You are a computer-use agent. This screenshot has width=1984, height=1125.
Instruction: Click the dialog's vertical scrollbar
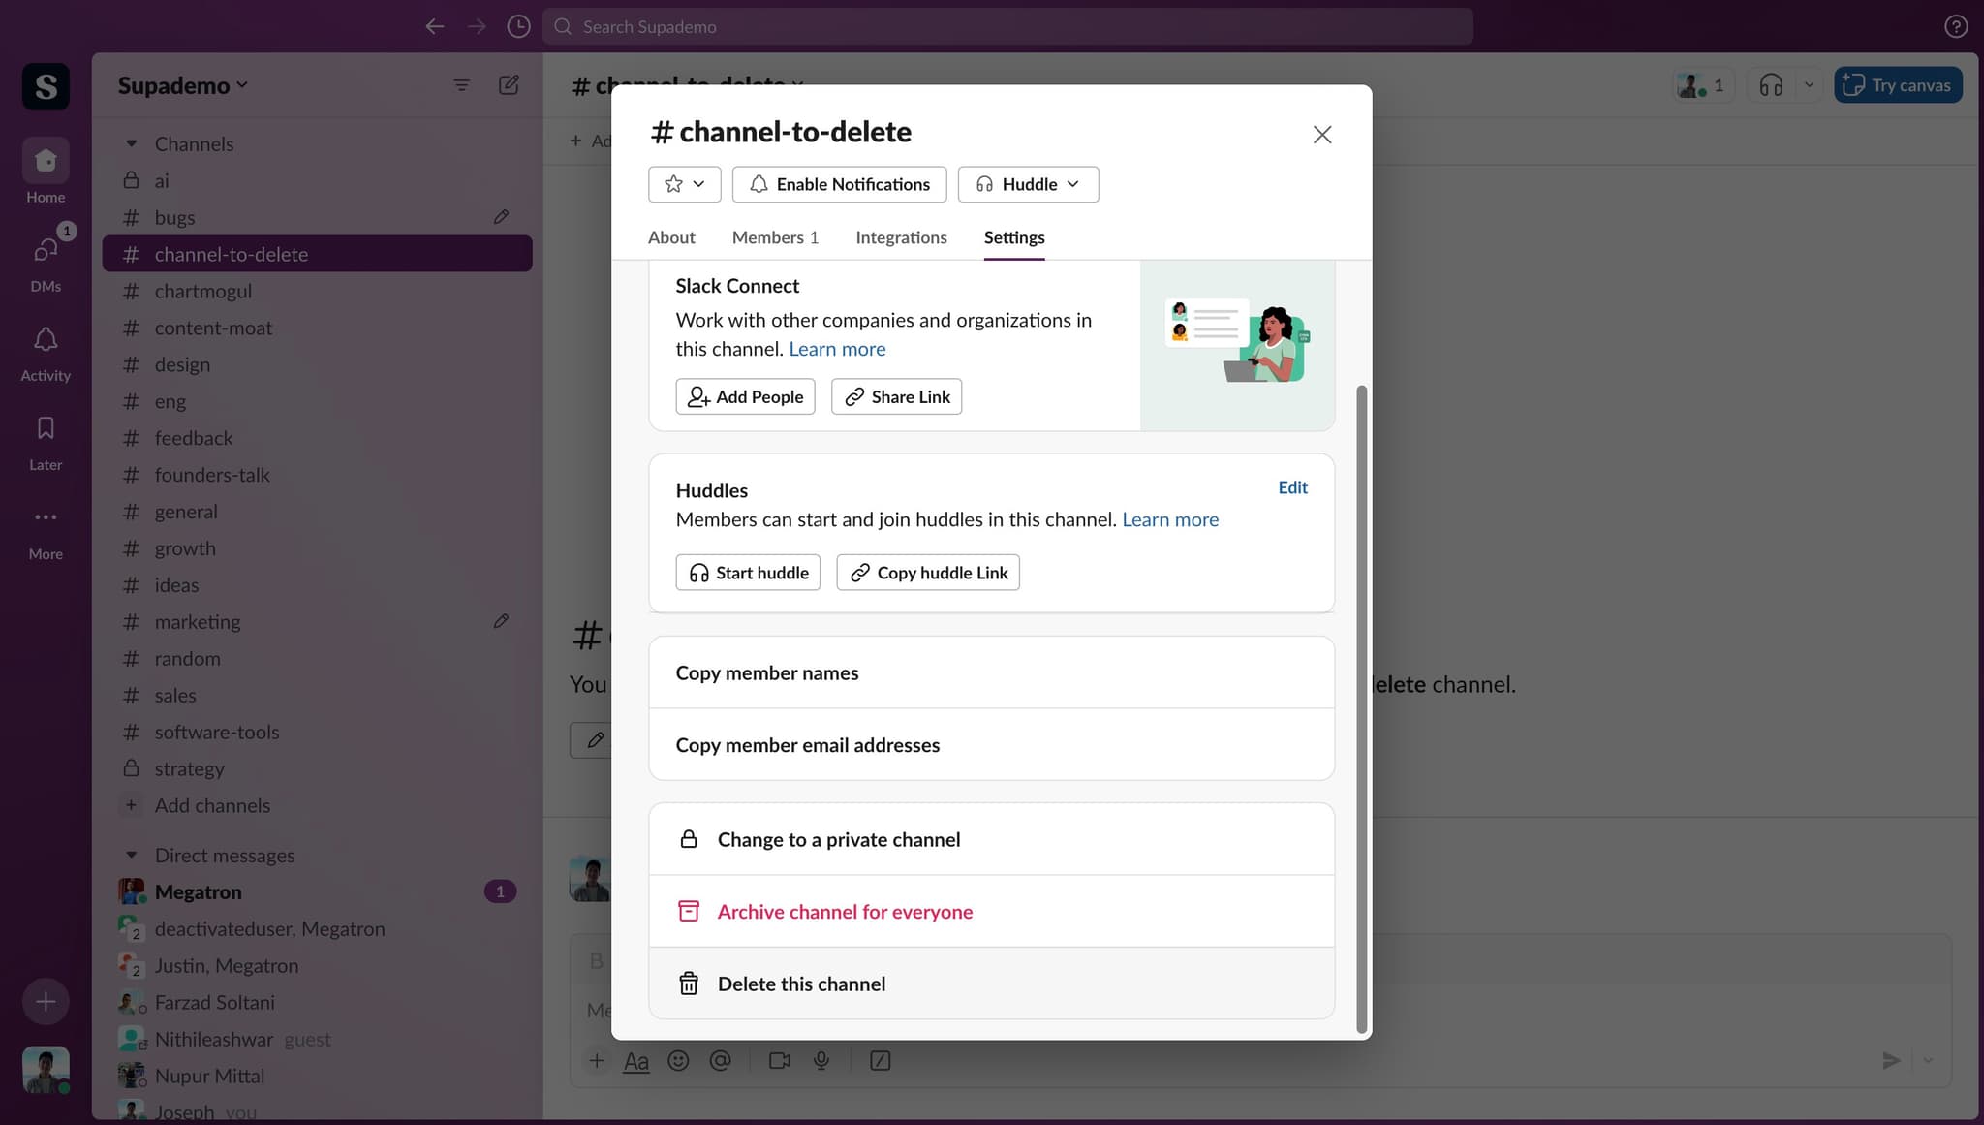point(1361,707)
